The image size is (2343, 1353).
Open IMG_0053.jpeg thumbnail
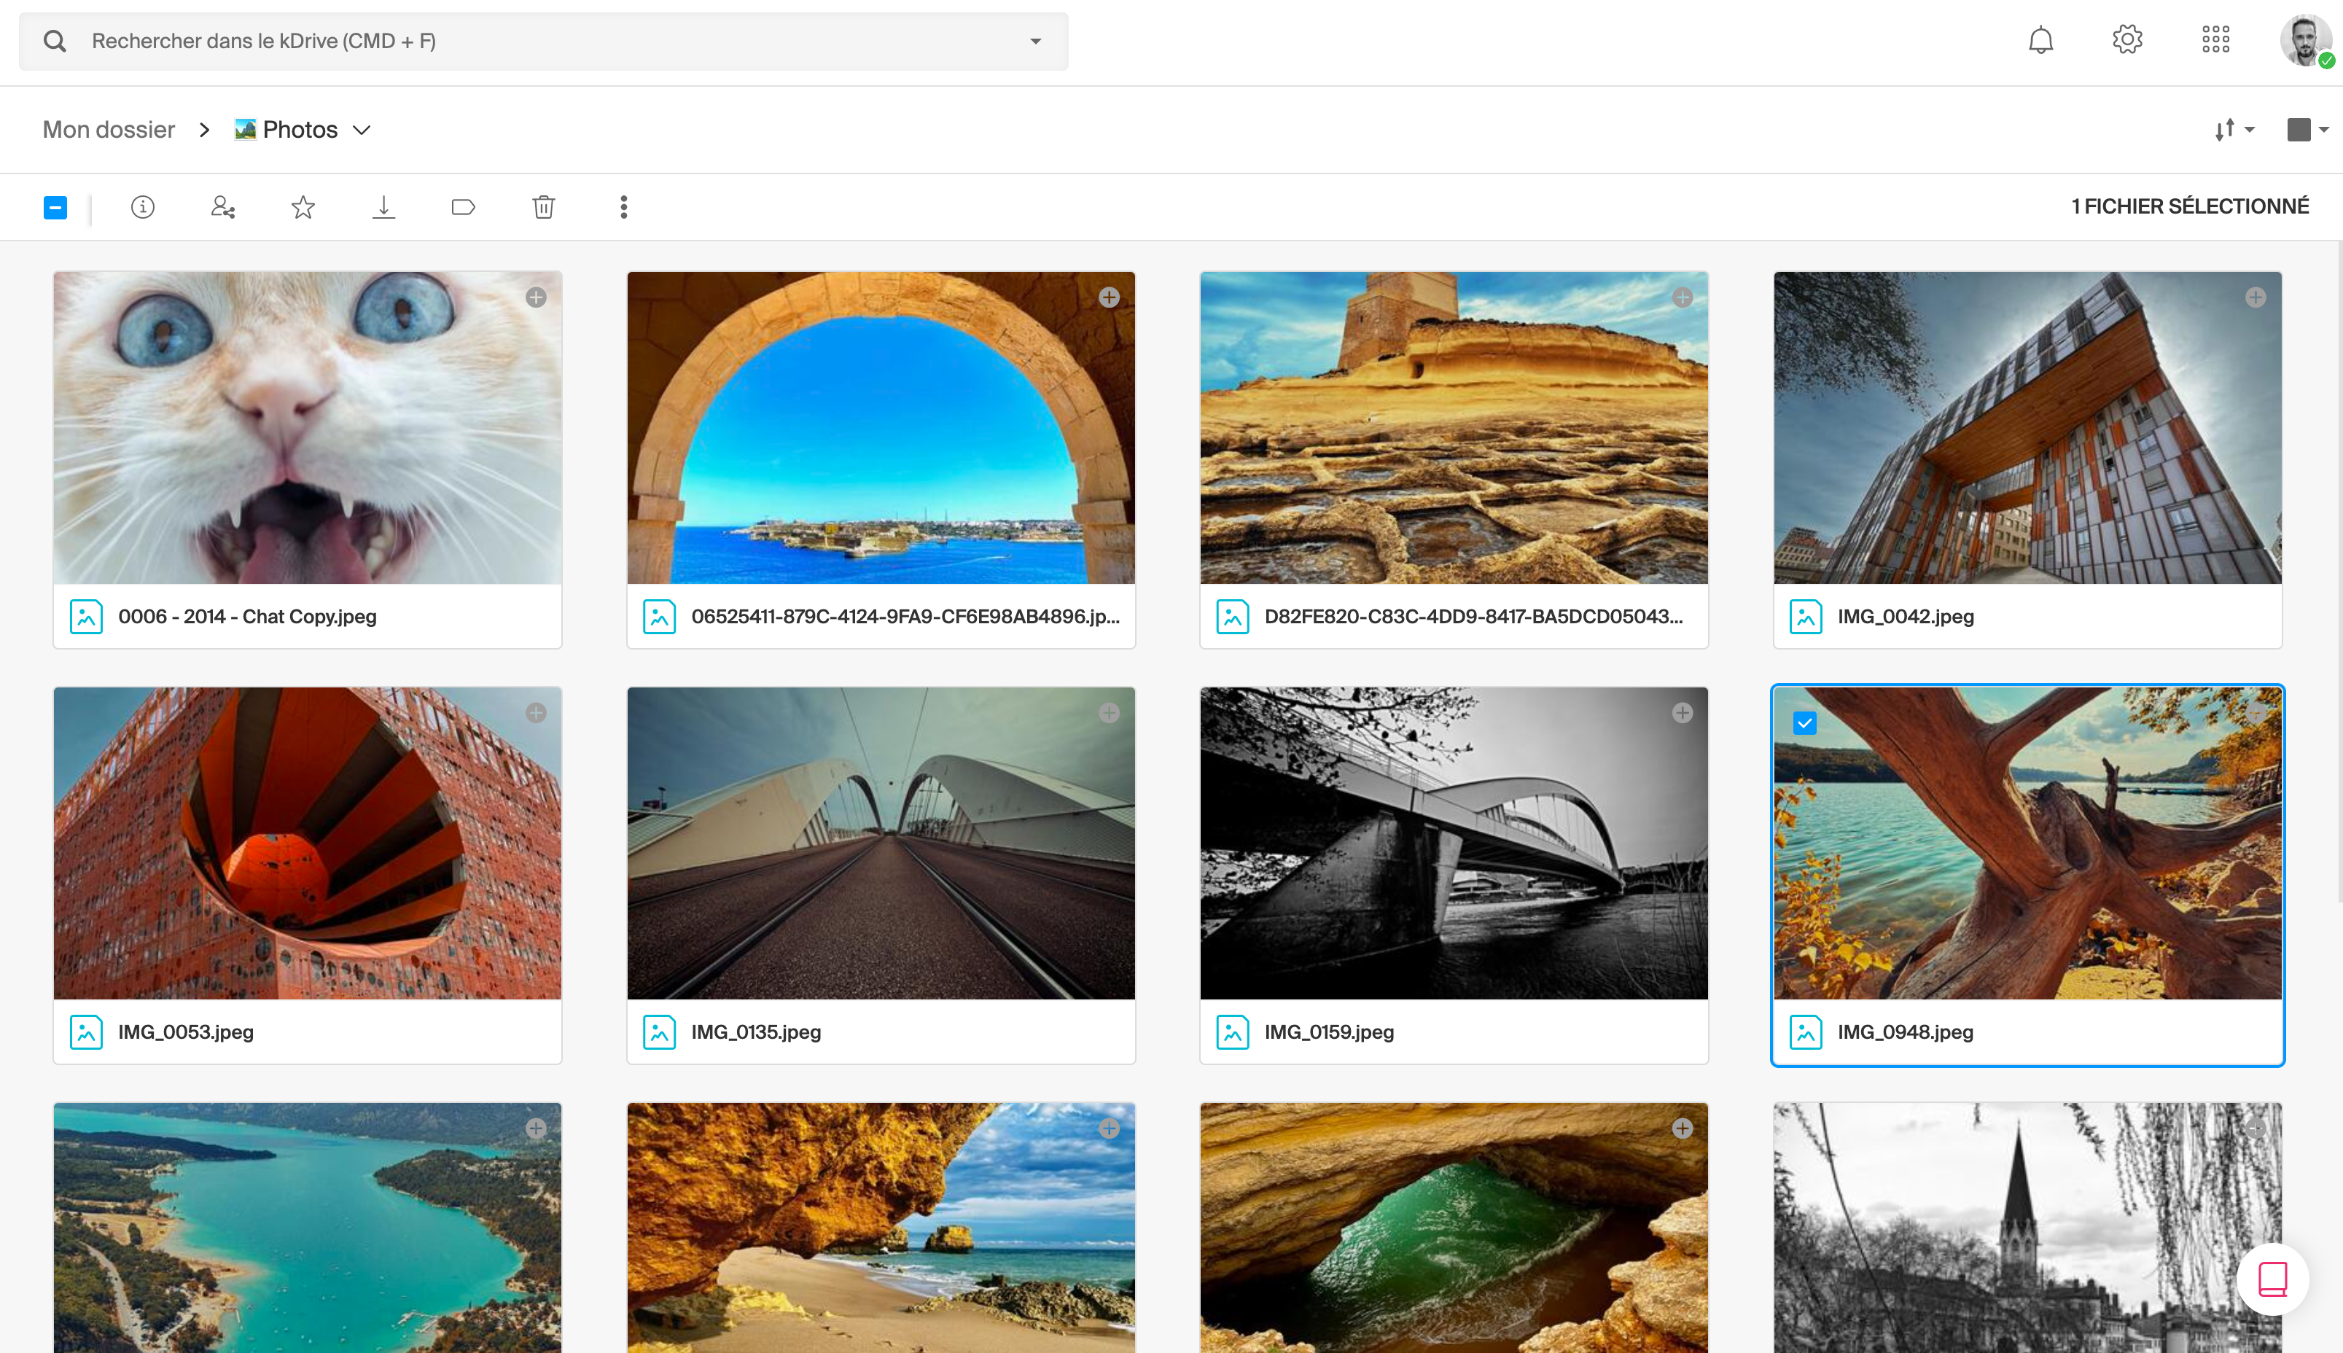[308, 843]
